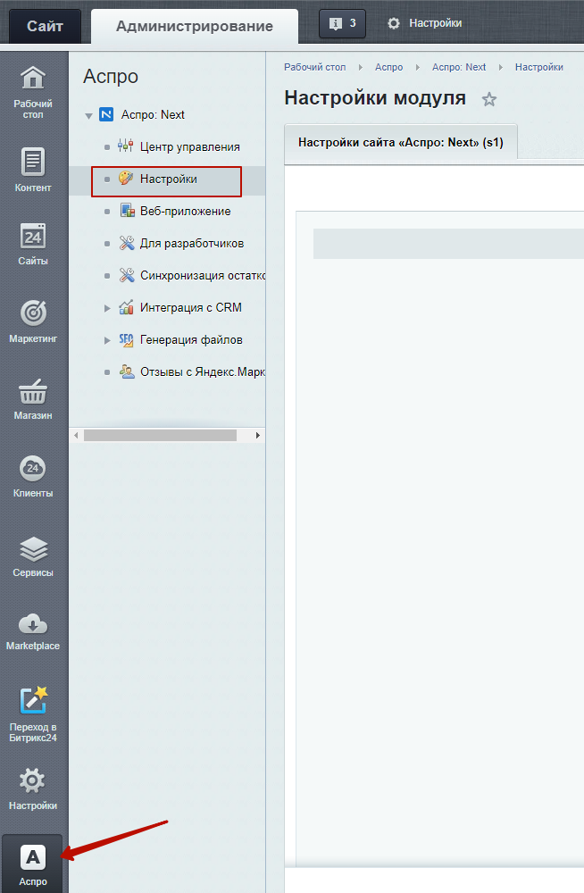Switch to the Администрирование tab
This screenshot has width=584, height=893.
coord(195,26)
